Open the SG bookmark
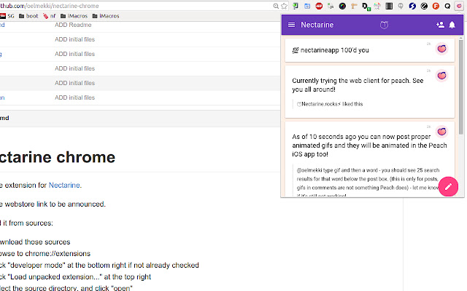467x291 pixels. [7, 16]
